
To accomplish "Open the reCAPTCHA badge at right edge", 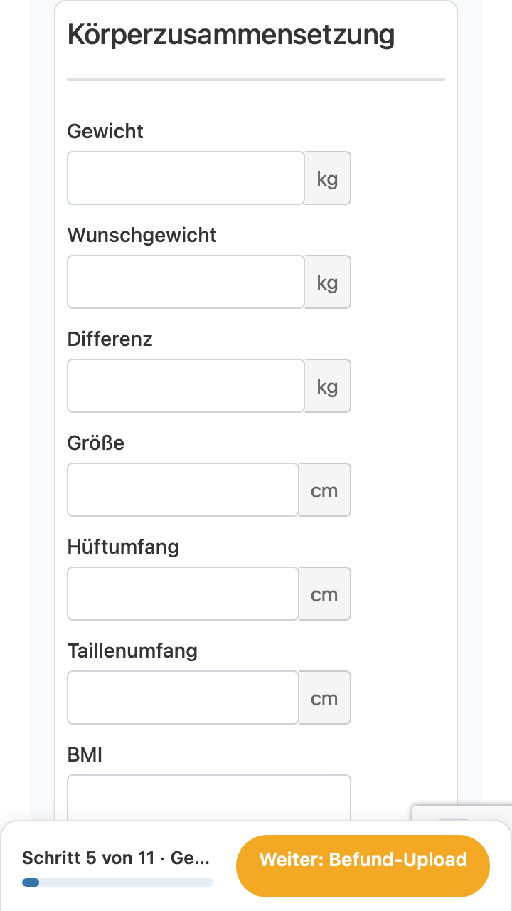I will pos(462,813).
